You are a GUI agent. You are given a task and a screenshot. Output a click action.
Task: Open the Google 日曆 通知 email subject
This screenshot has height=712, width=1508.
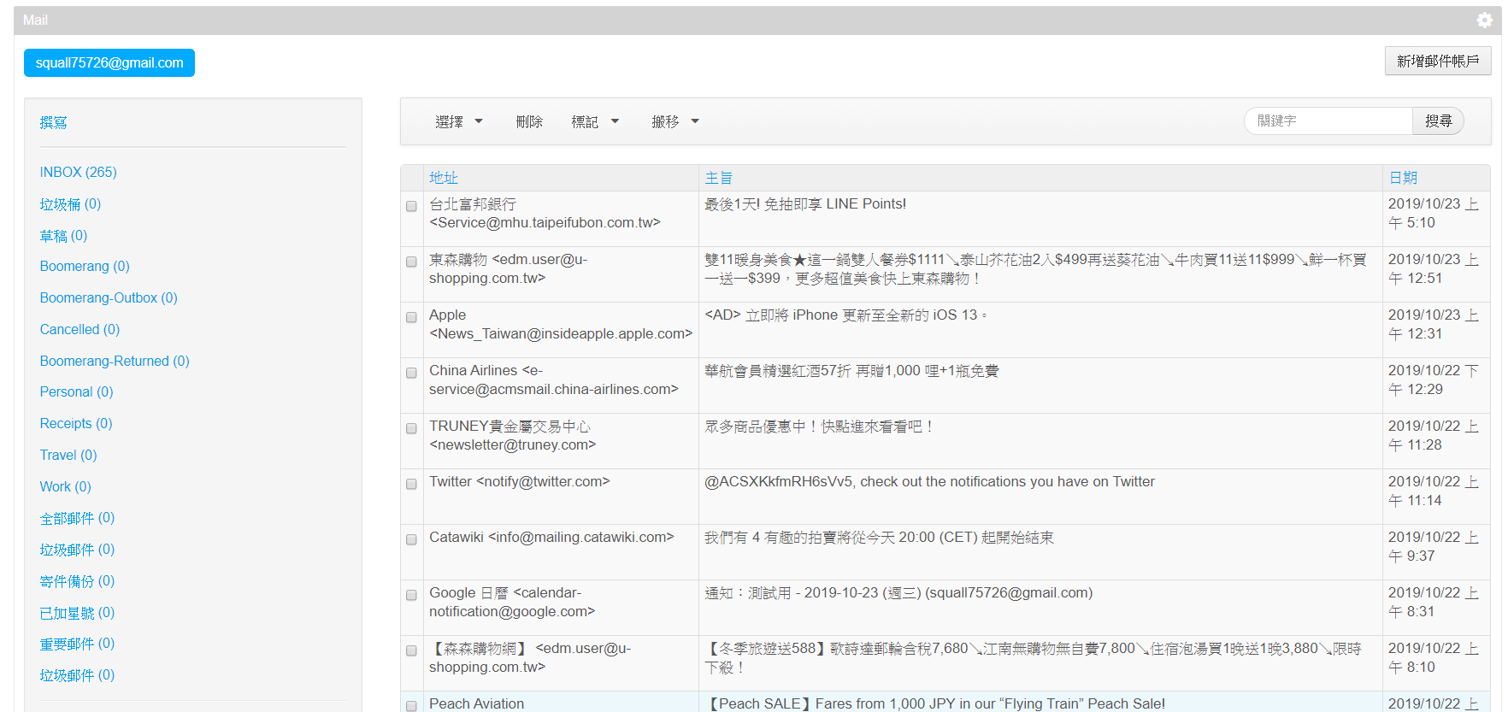click(x=898, y=592)
